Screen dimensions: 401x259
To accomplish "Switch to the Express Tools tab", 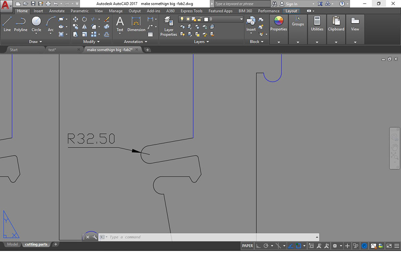I will pyautogui.click(x=191, y=11).
